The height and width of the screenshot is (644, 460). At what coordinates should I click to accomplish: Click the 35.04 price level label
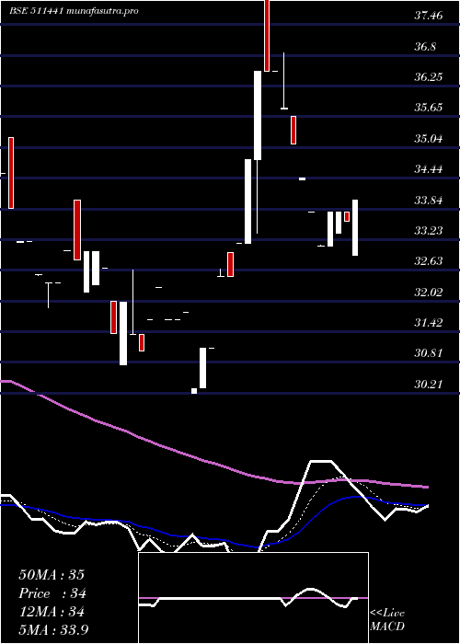pos(429,139)
